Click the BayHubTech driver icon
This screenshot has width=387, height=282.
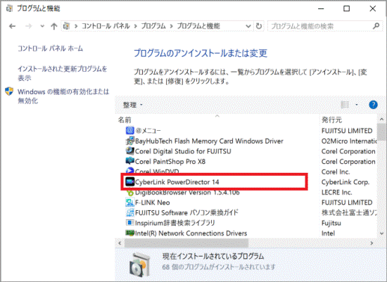tap(130, 141)
